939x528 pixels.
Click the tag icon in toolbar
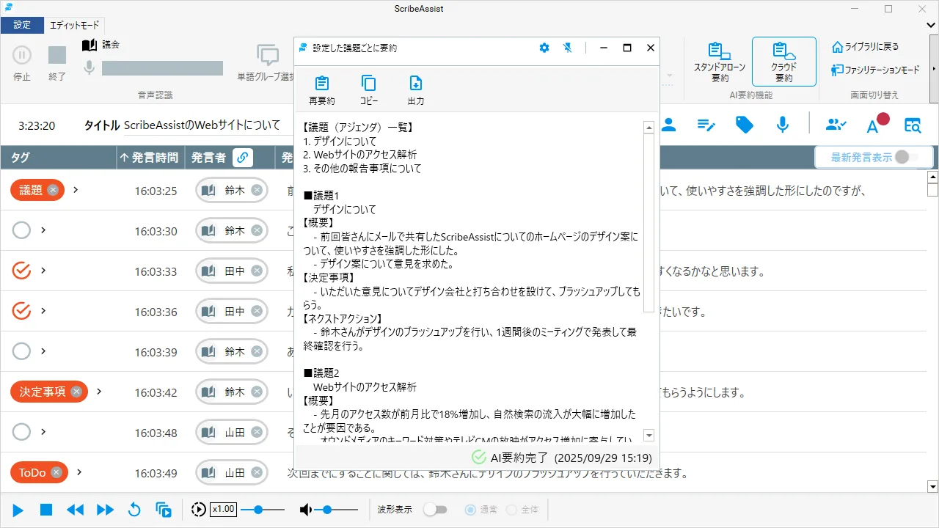(745, 125)
